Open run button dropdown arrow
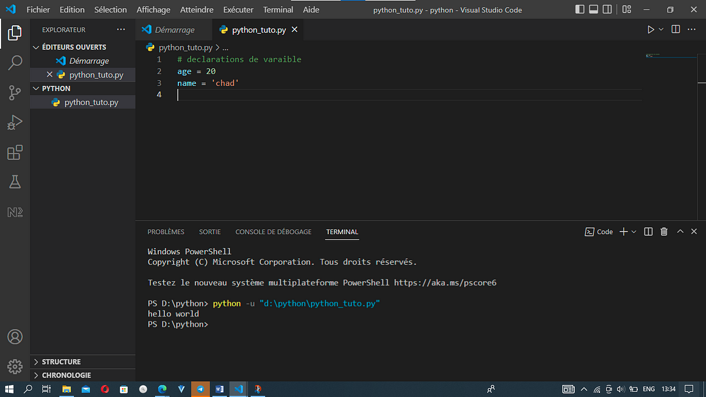 661,29
